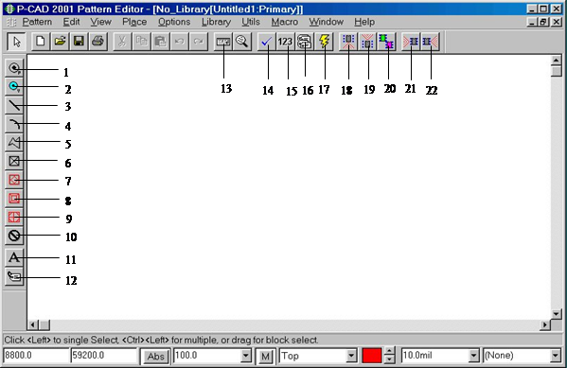Click vertical scrollbar down arrow

pyautogui.click(x=556, y=314)
